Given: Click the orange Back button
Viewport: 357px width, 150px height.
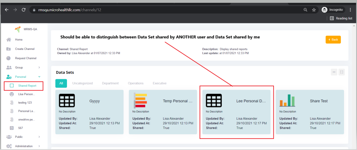Looking at the screenshot, I should [x=333, y=39].
